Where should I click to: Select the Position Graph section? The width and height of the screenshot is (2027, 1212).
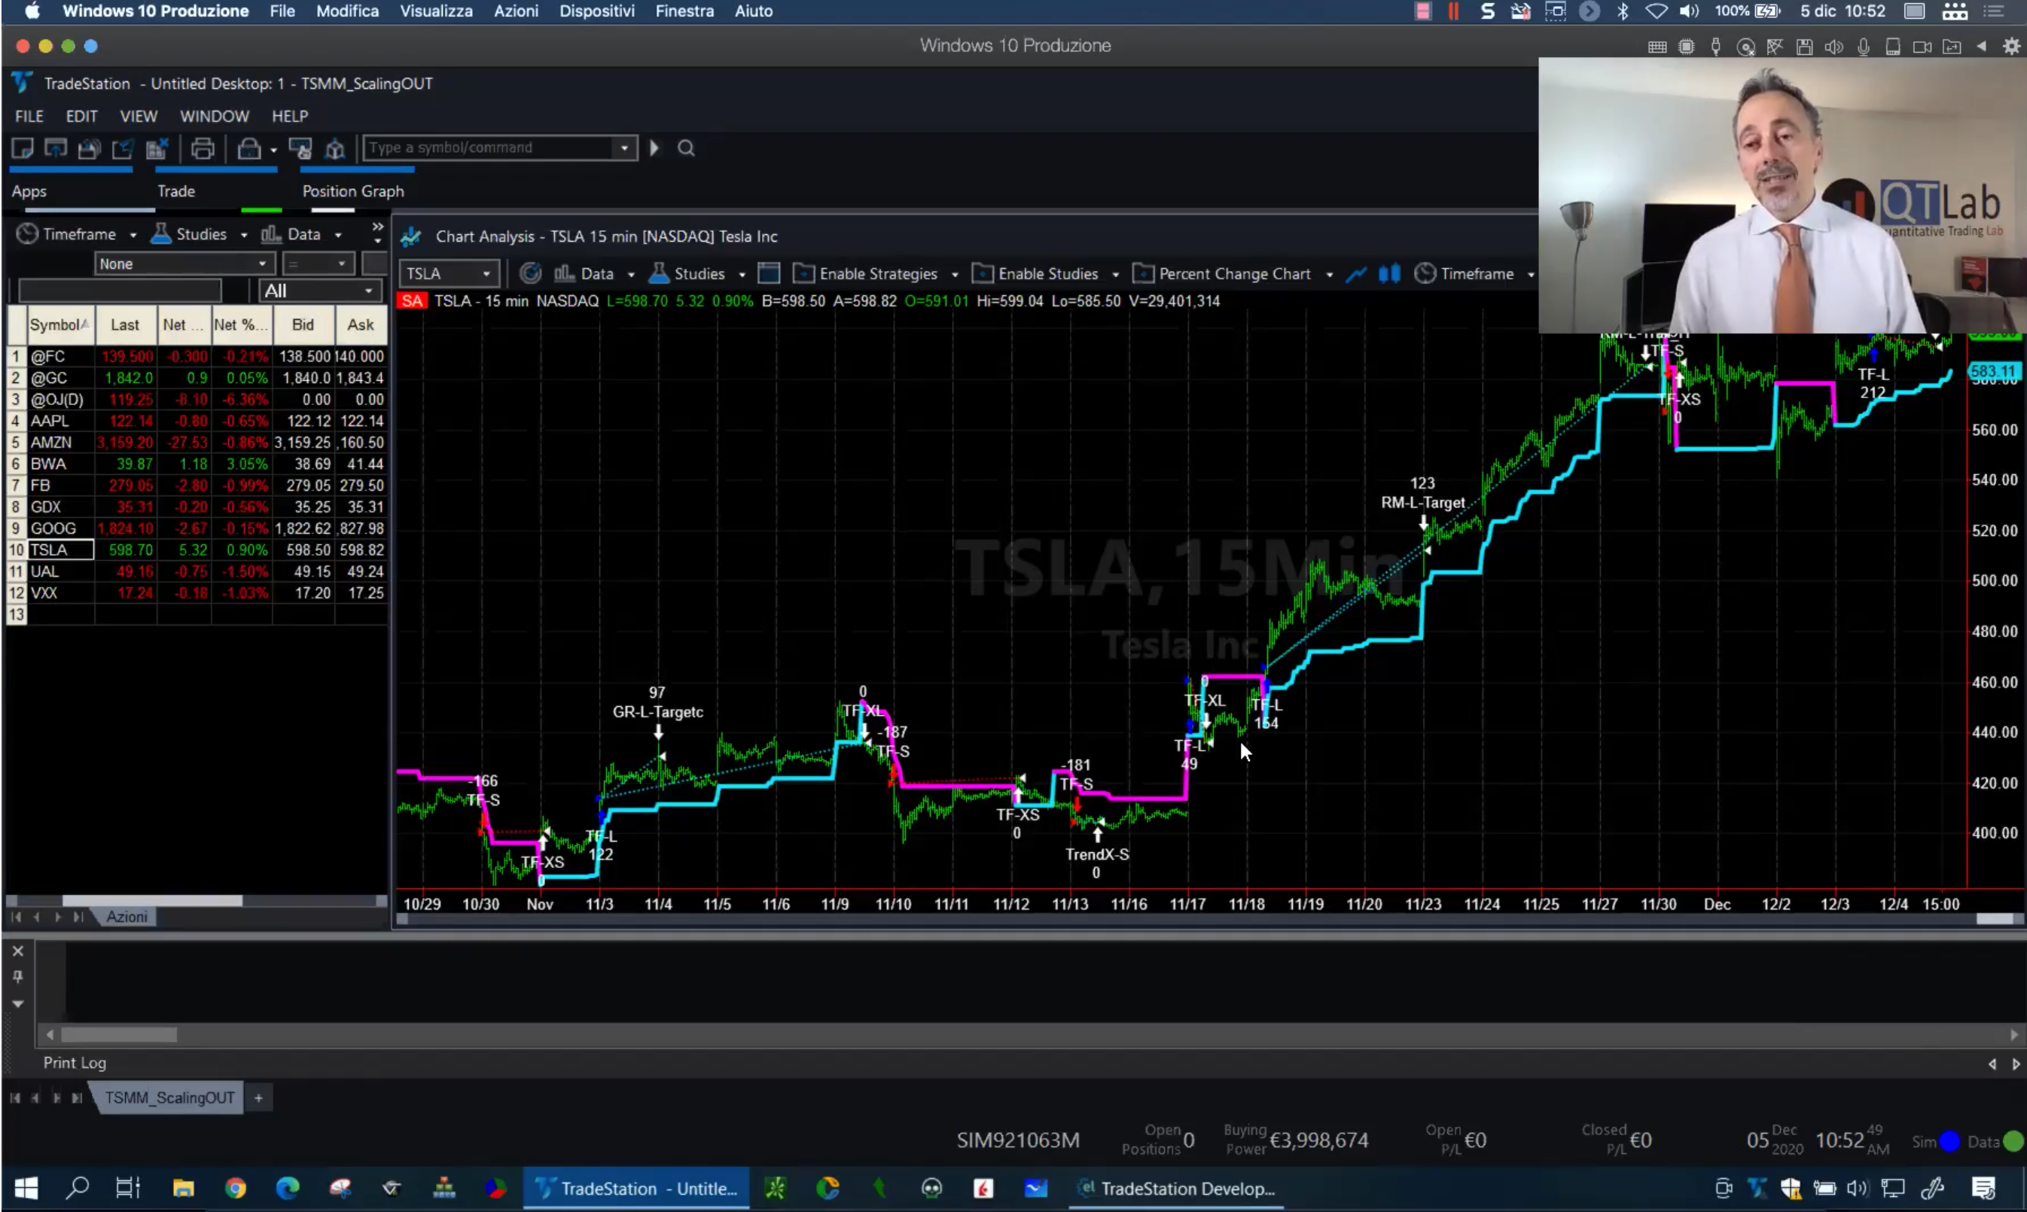pos(354,191)
